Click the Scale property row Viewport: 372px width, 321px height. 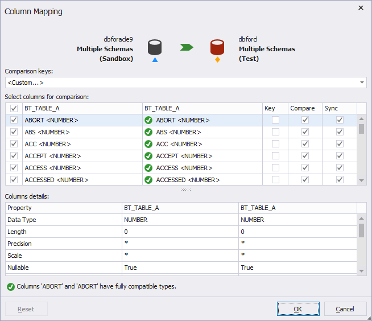[x=181, y=256]
